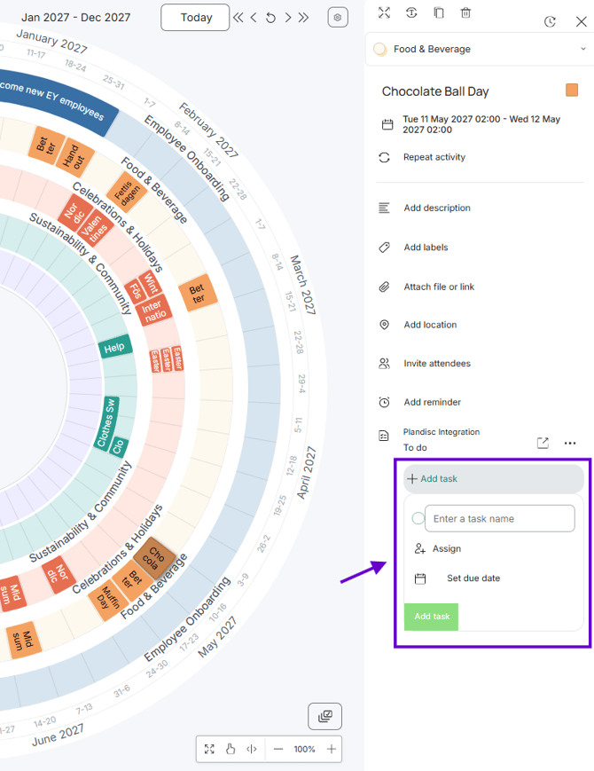
Task: Click the expand panel arrows icon
Action: click(384, 12)
